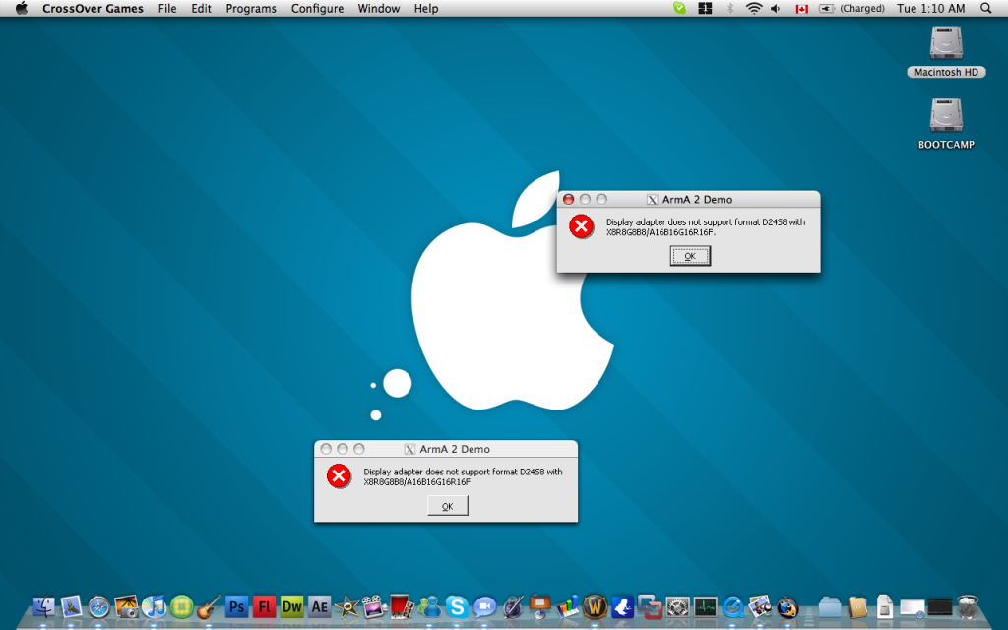
Task: Restore minimized dark window in dock
Action: click(939, 606)
